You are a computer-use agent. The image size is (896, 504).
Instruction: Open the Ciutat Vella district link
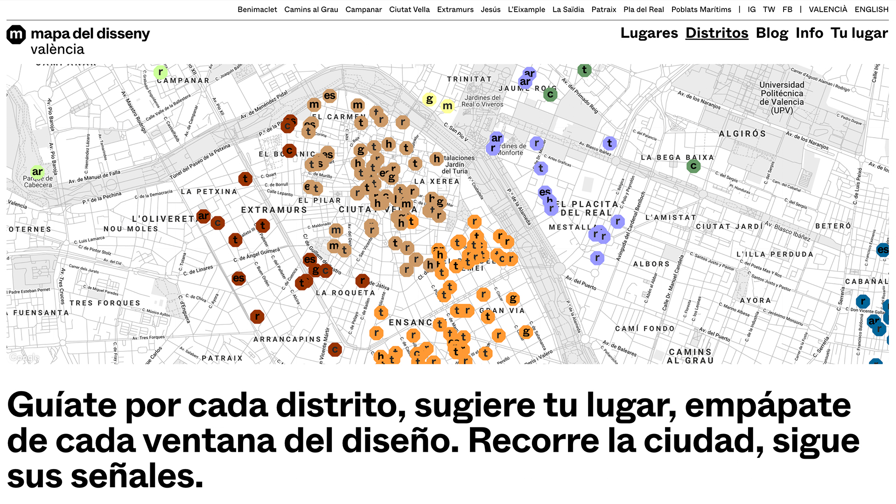pos(409,9)
